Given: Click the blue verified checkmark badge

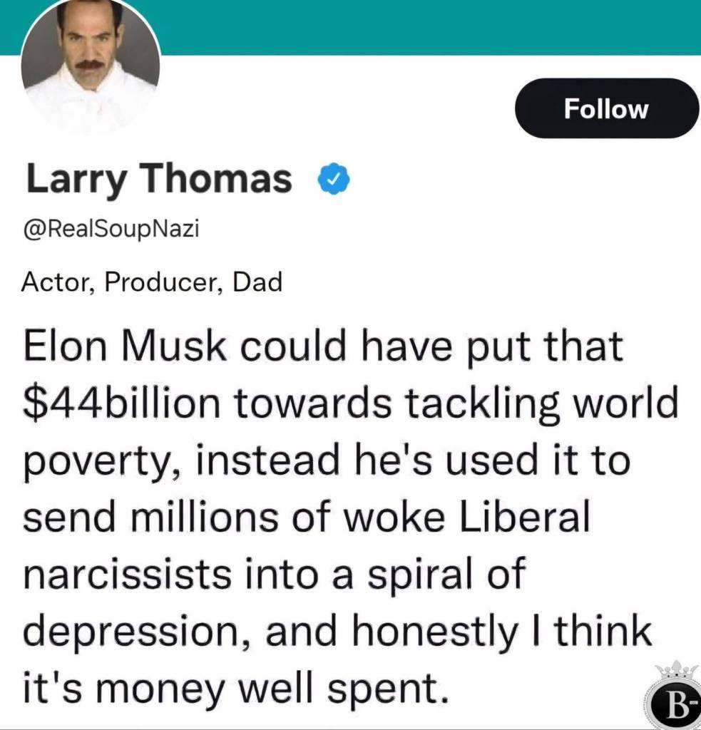Looking at the screenshot, I should 334,179.
